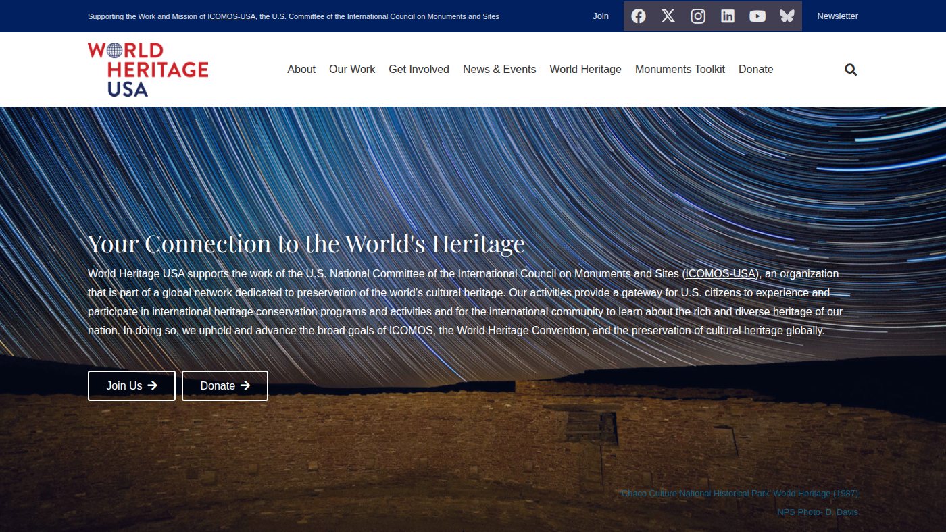946x532 pixels.
Task: Click the Chaco Culture National Historical Park caption
Action: pyautogui.click(x=739, y=494)
